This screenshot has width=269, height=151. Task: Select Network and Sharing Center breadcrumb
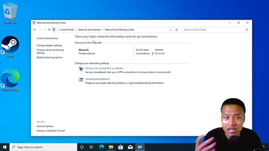pos(119,30)
